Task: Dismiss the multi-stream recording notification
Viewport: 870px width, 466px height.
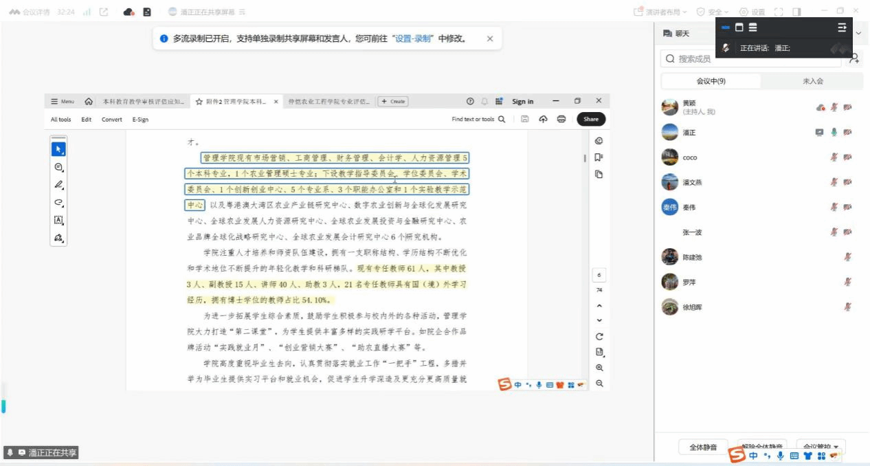Action: tap(490, 39)
